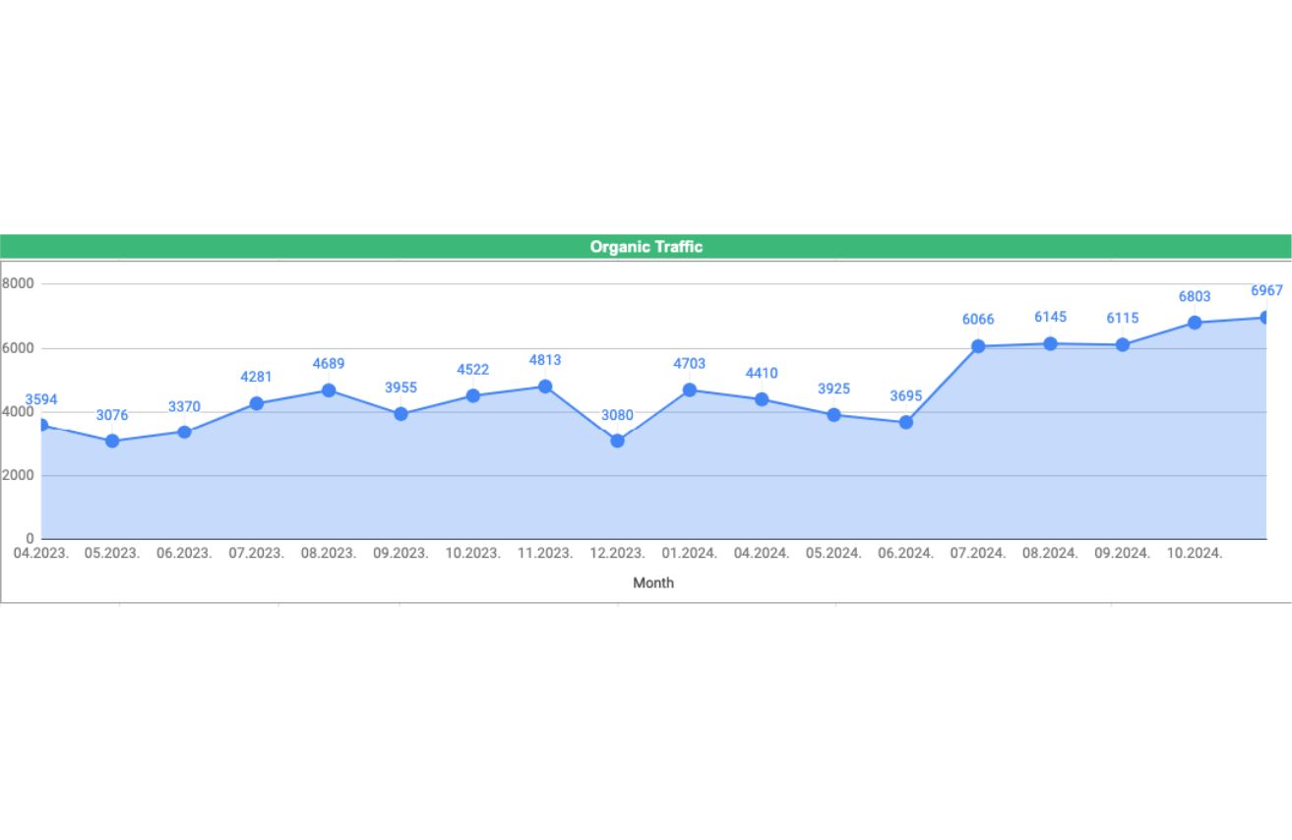Click the Organic Traffic chart title

coord(646,247)
